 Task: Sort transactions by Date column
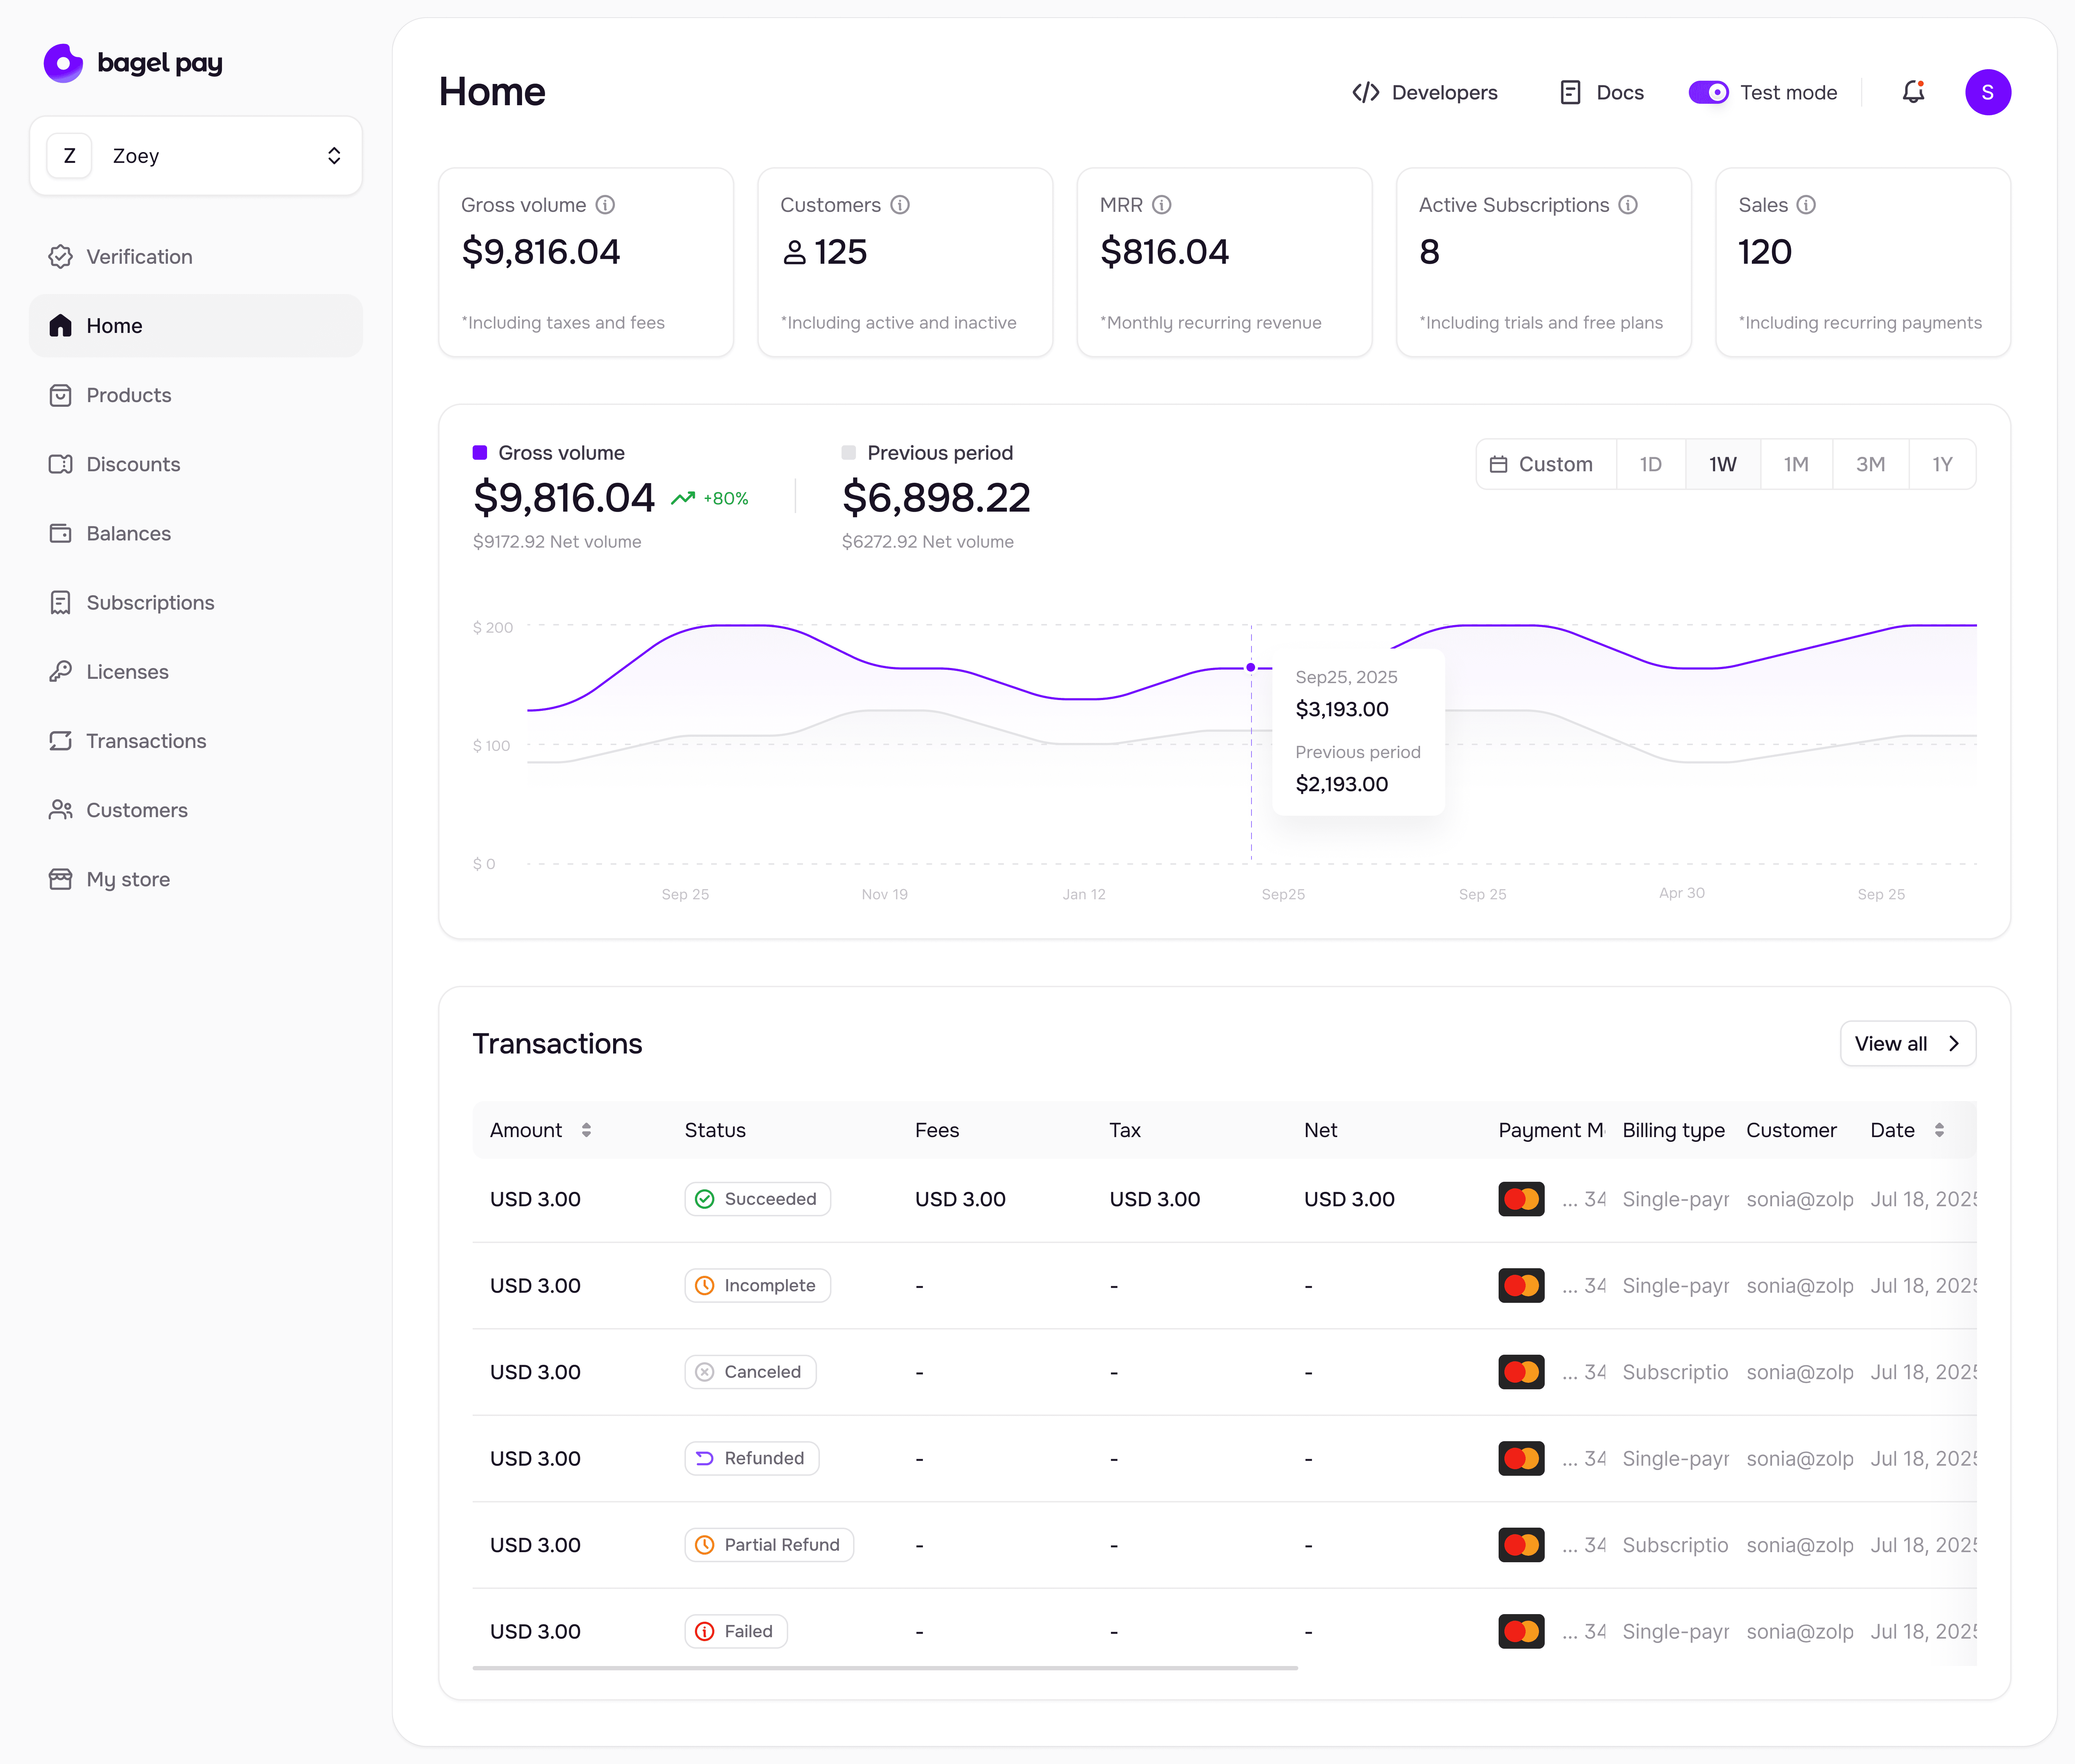[1939, 1130]
